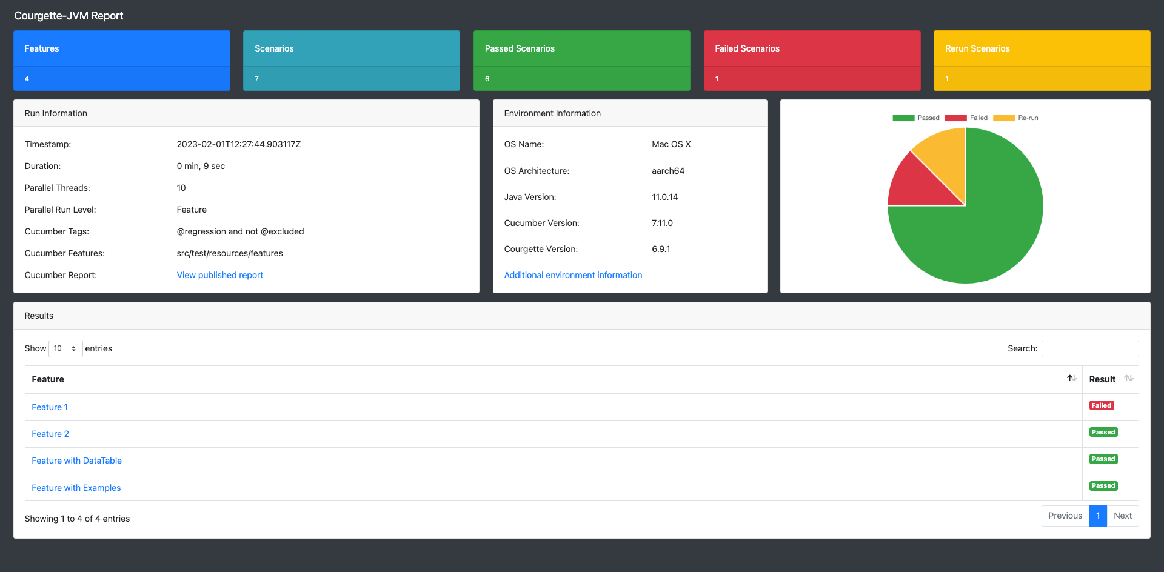
Task: Click the Environment Information panel header
Action: coord(630,113)
